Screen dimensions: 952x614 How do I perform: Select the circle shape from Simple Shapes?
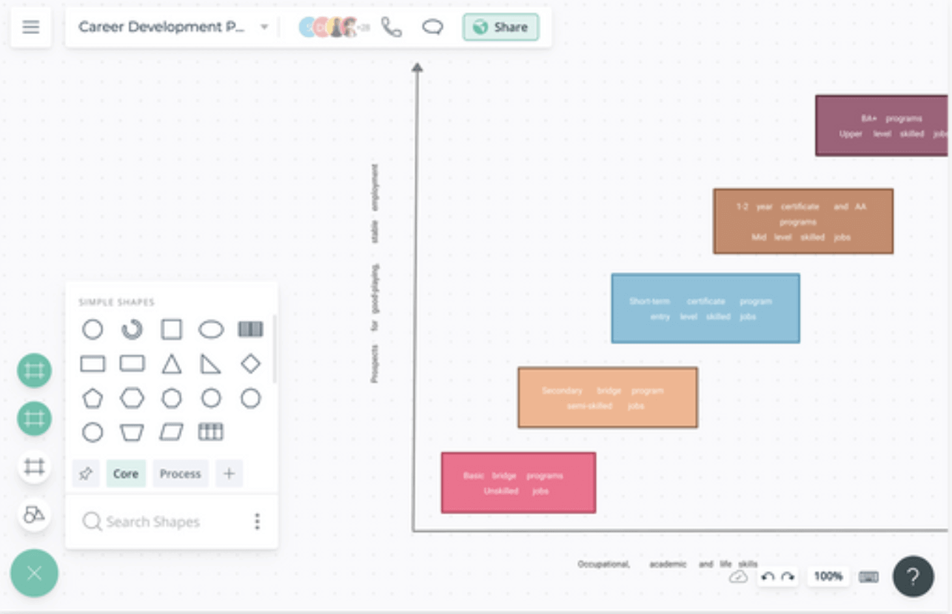[93, 329]
